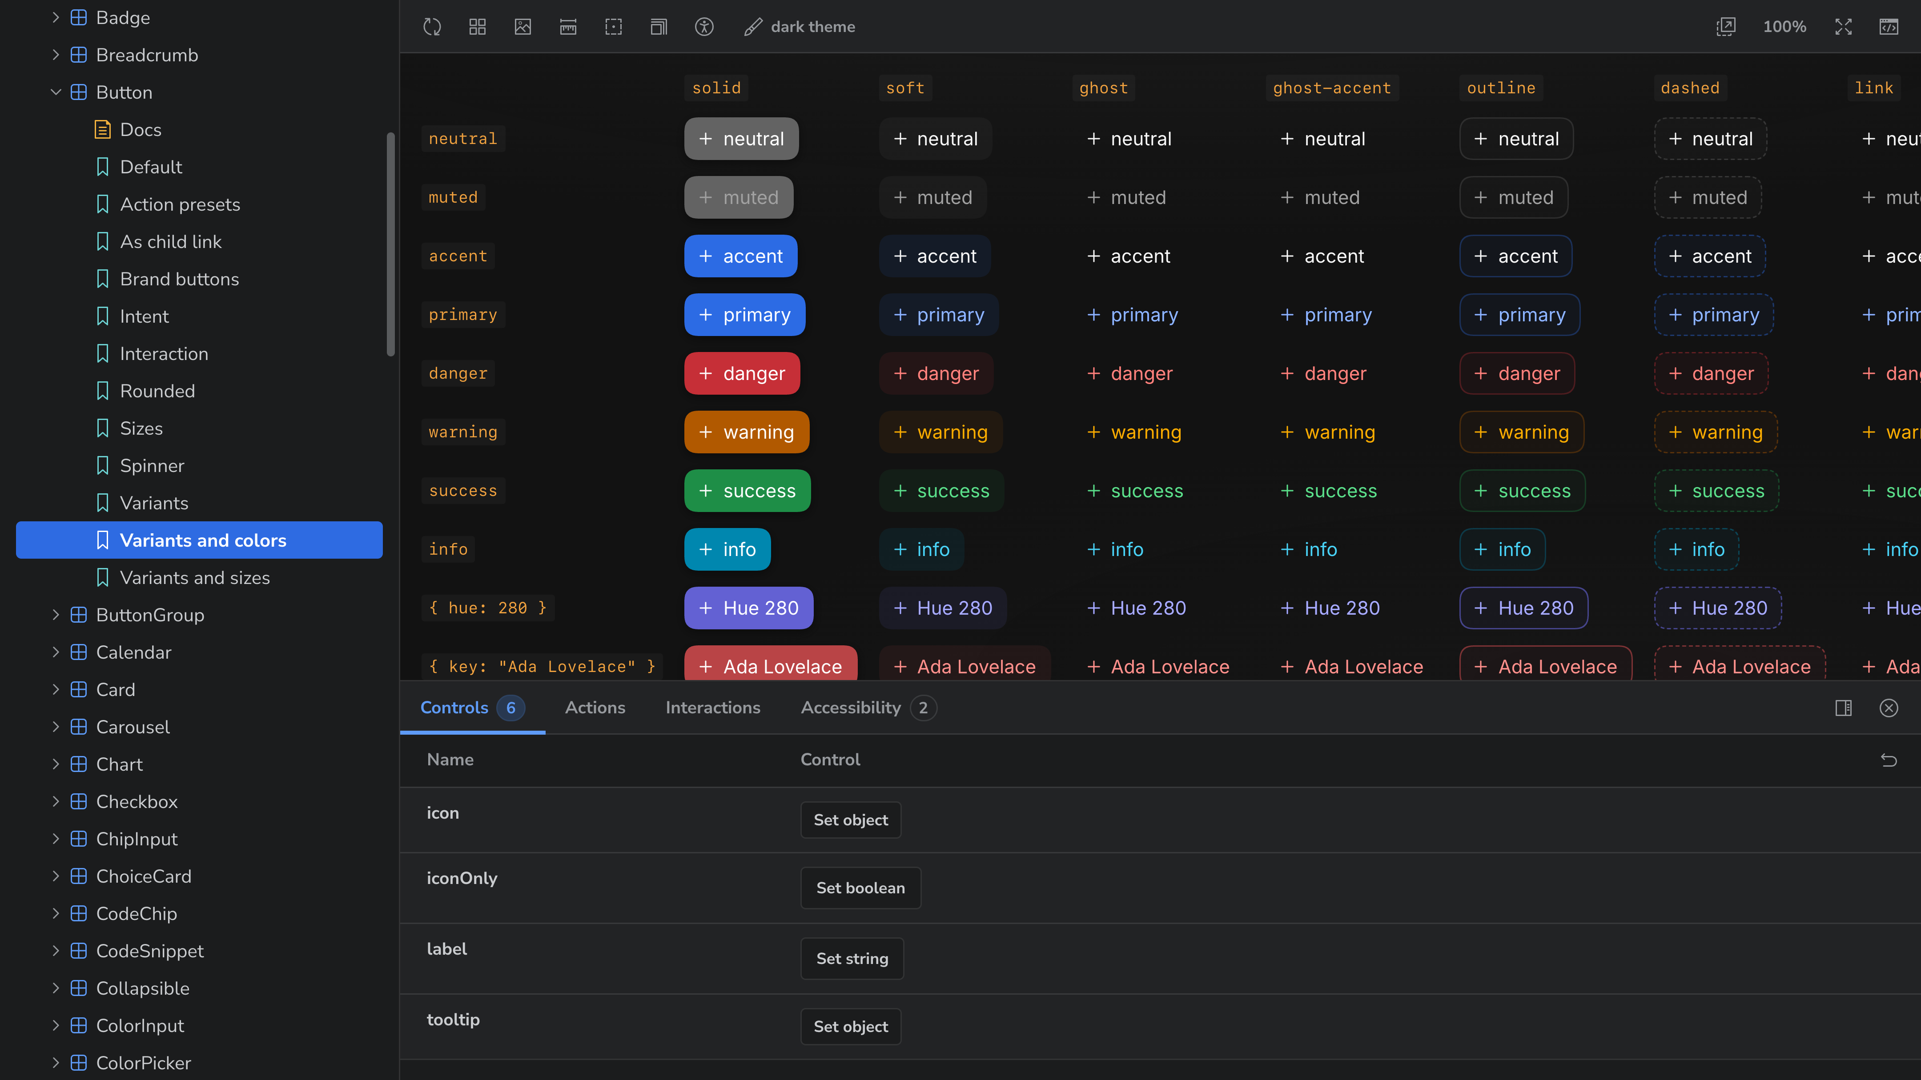Select the Variants and sizes story
This screenshot has height=1080, width=1921.
pos(199,578)
